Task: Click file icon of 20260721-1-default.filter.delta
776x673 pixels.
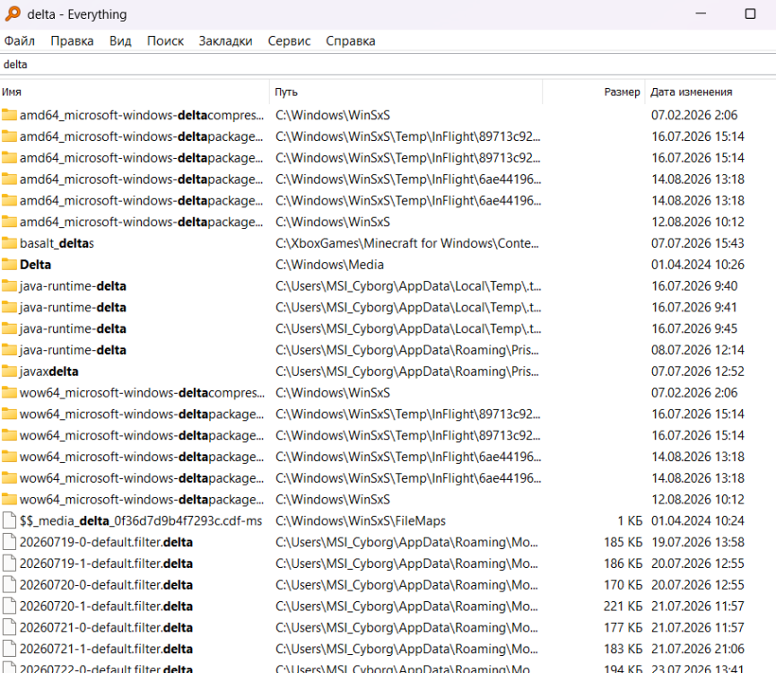Action: tap(9, 649)
